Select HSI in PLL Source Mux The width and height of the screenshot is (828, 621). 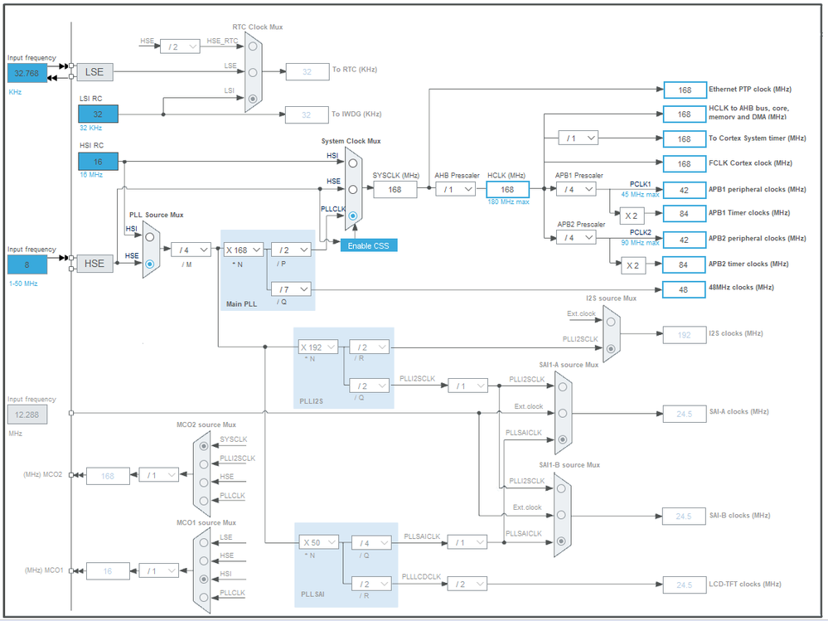tap(150, 237)
